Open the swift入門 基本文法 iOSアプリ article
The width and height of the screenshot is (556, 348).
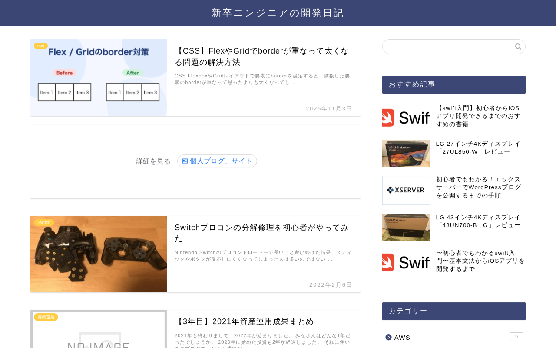point(480,261)
